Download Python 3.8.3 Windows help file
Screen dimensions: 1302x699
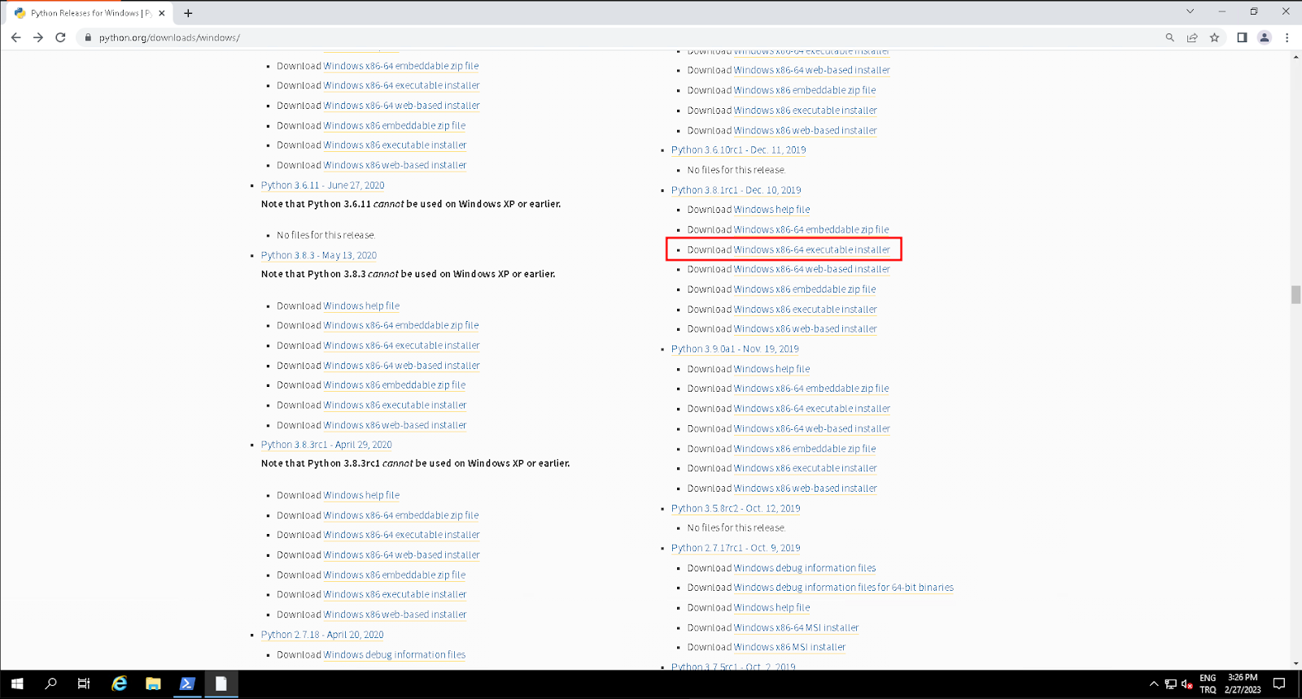click(361, 306)
